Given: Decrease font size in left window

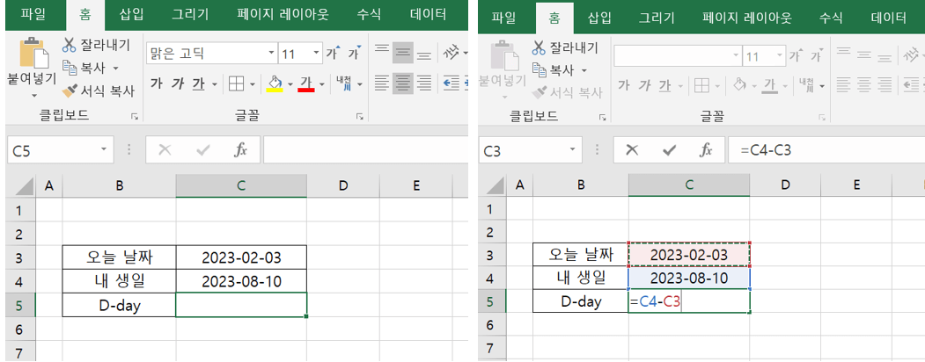Looking at the screenshot, I should coord(354,53).
